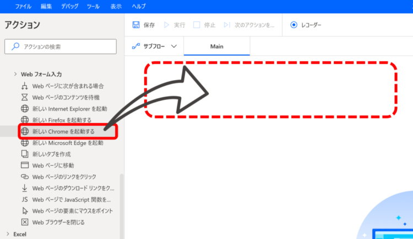The width and height of the screenshot is (413, 239).
Task: Open the ファイル menu
Action: click(23, 6)
